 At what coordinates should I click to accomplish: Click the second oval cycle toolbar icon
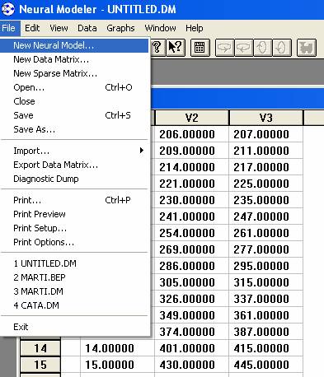click(x=281, y=48)
